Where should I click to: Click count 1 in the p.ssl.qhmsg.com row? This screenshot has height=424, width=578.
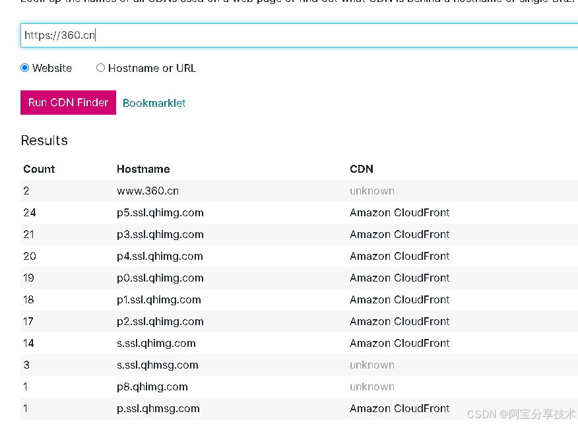26,408
